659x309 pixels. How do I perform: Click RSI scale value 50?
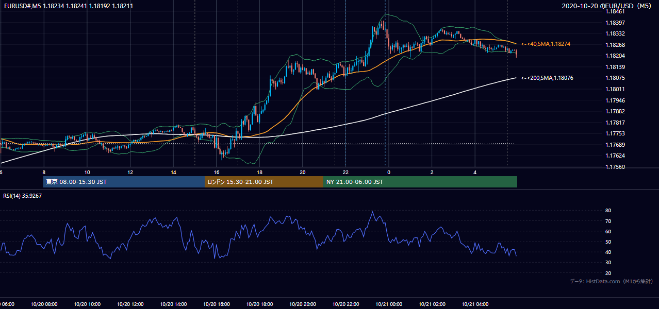point(608,242)
